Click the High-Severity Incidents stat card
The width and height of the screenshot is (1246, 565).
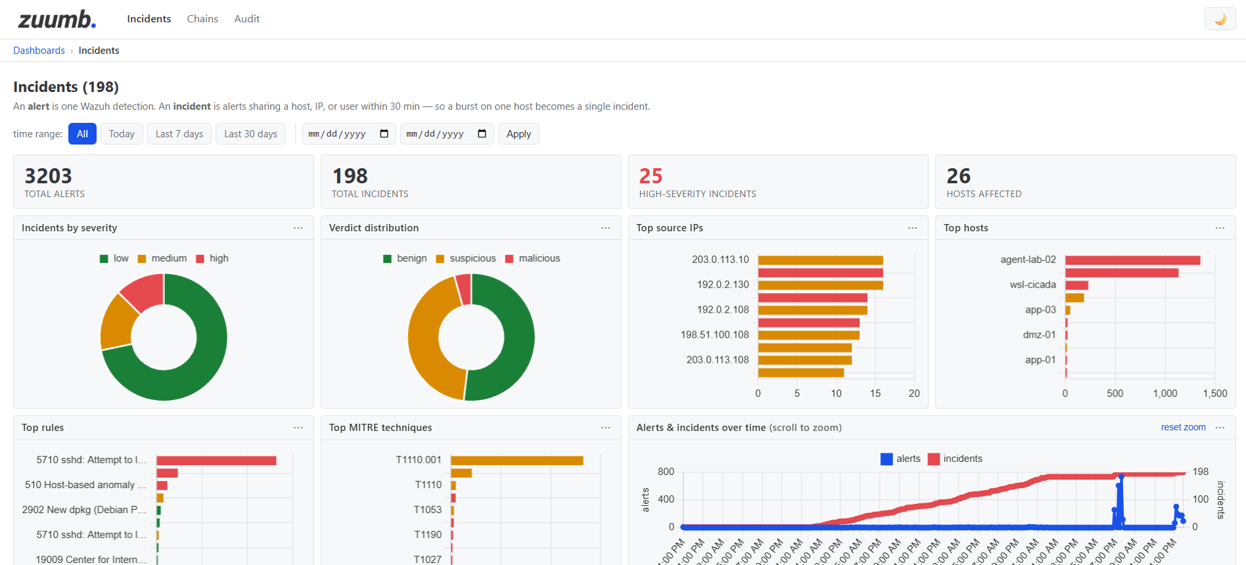(778, 182)
